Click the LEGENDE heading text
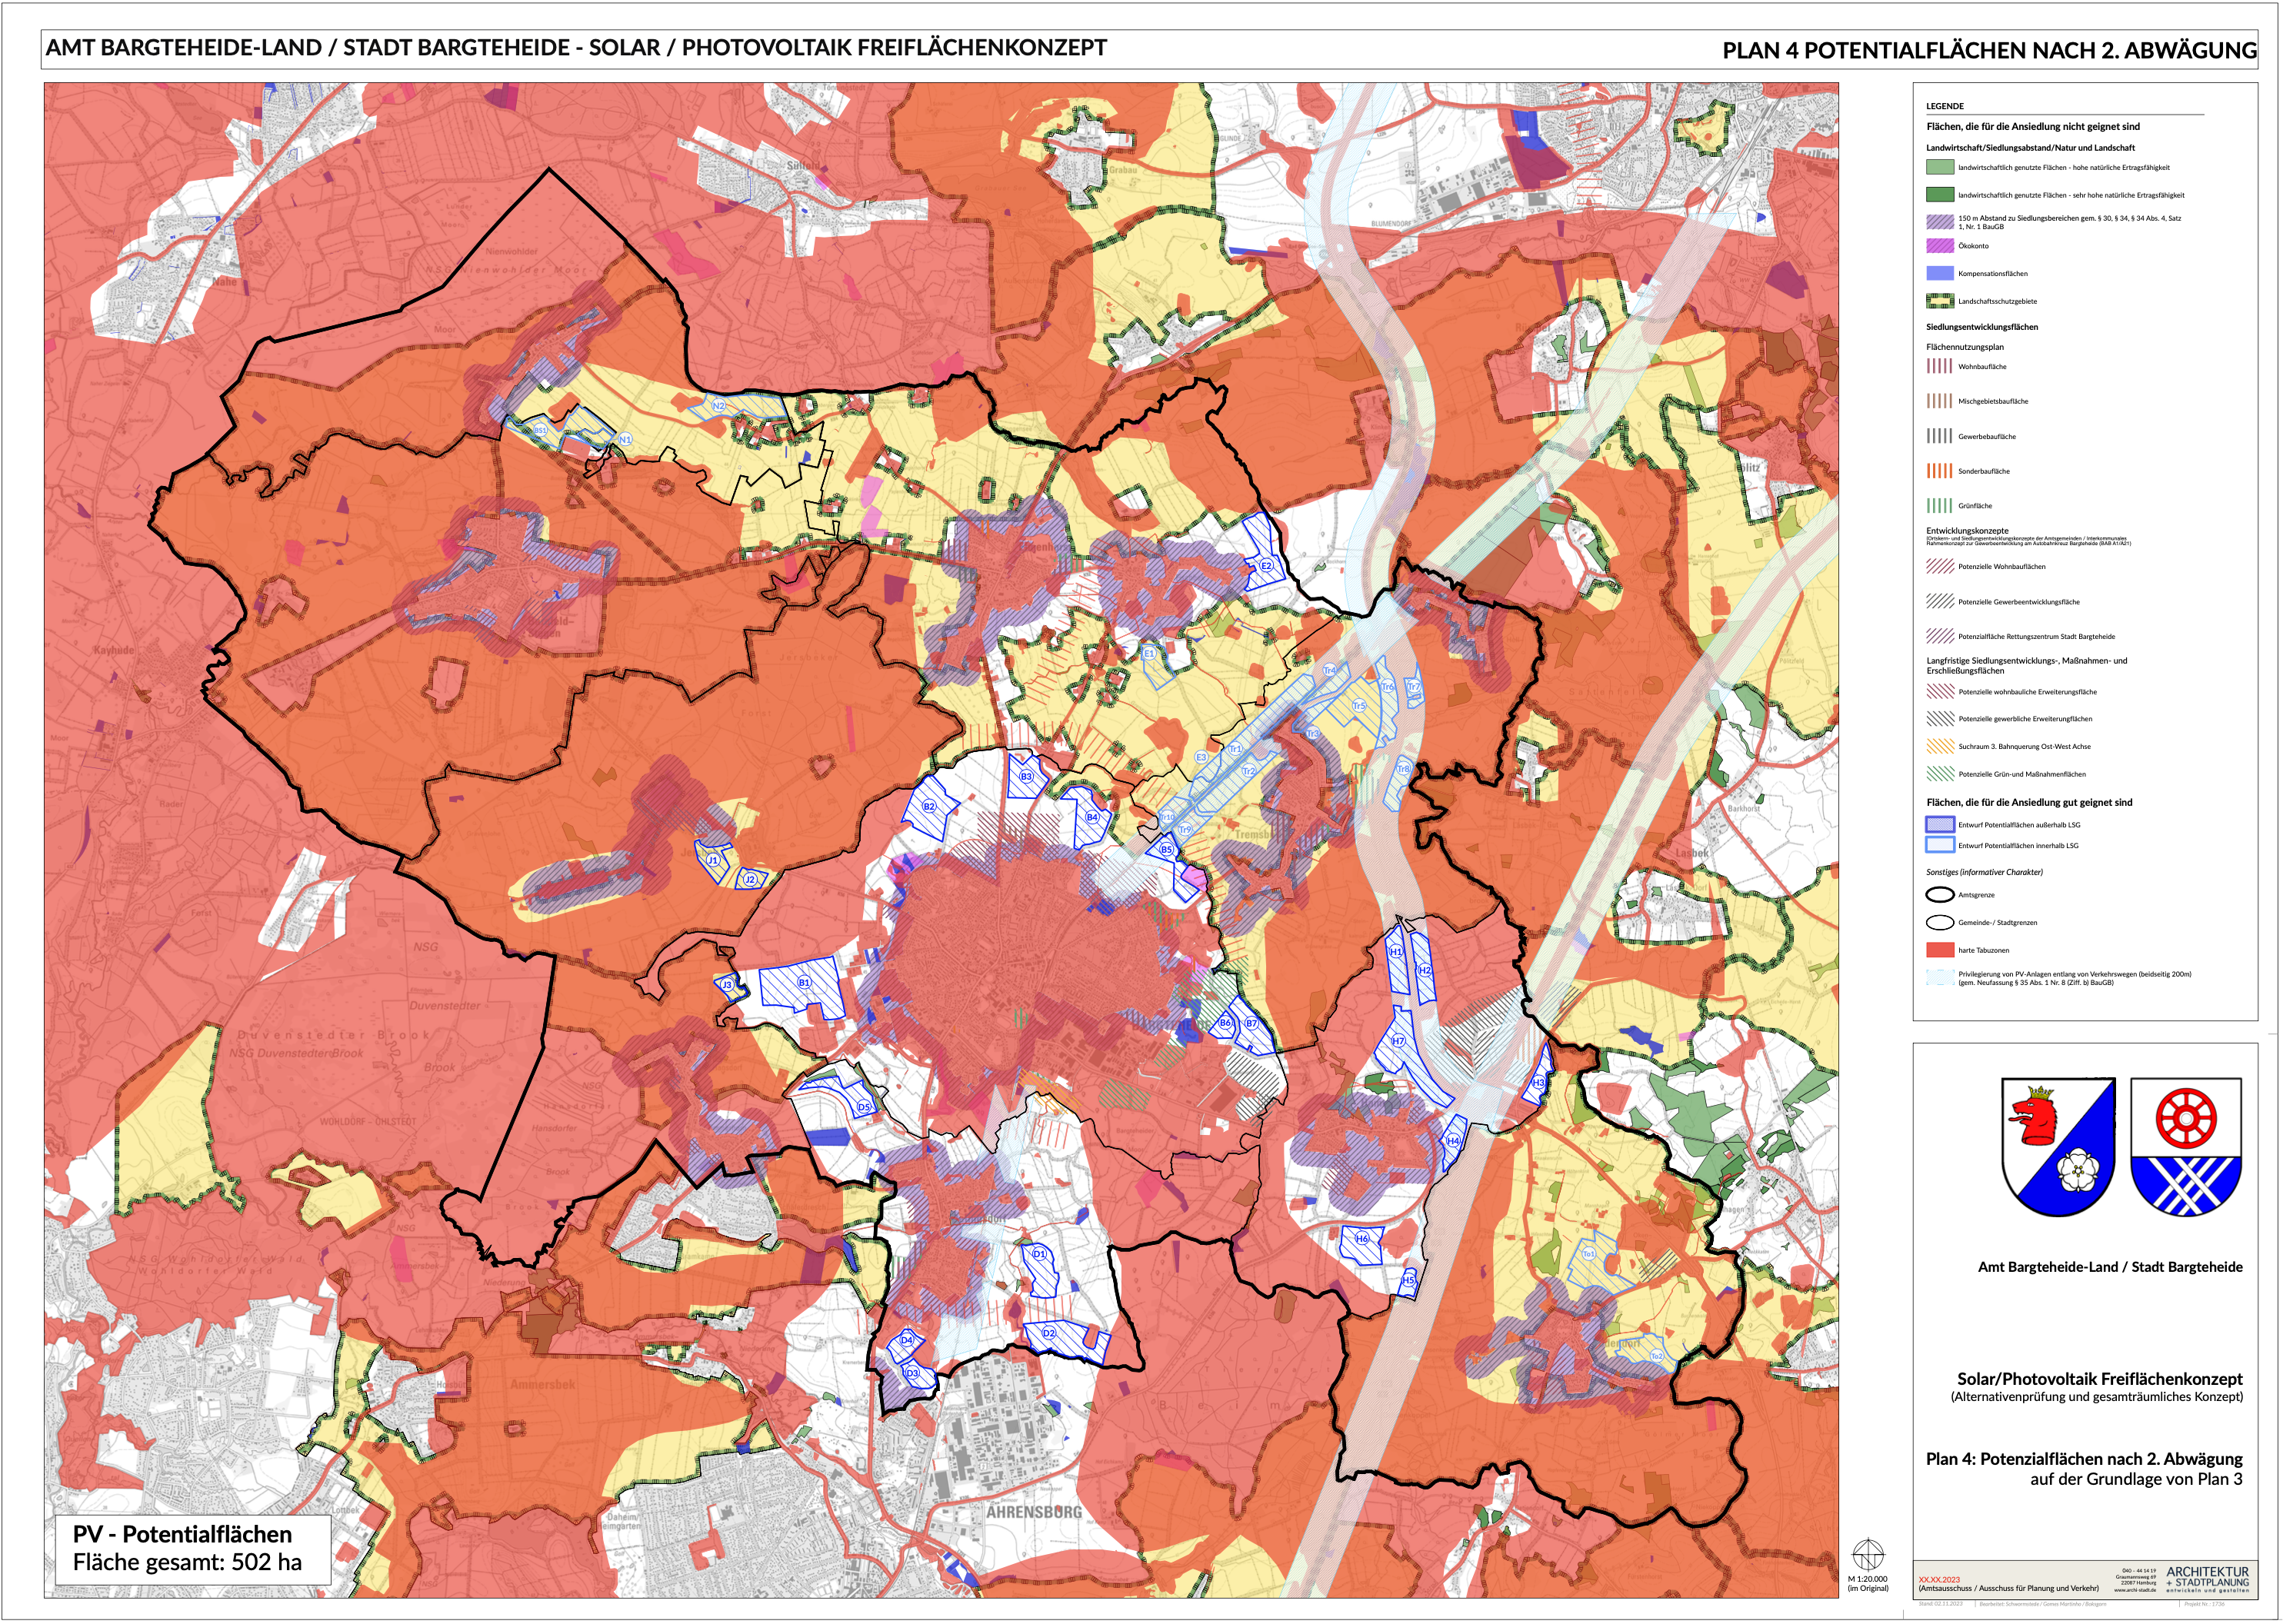2283x1624 pixels. (x=1945, y=106)
